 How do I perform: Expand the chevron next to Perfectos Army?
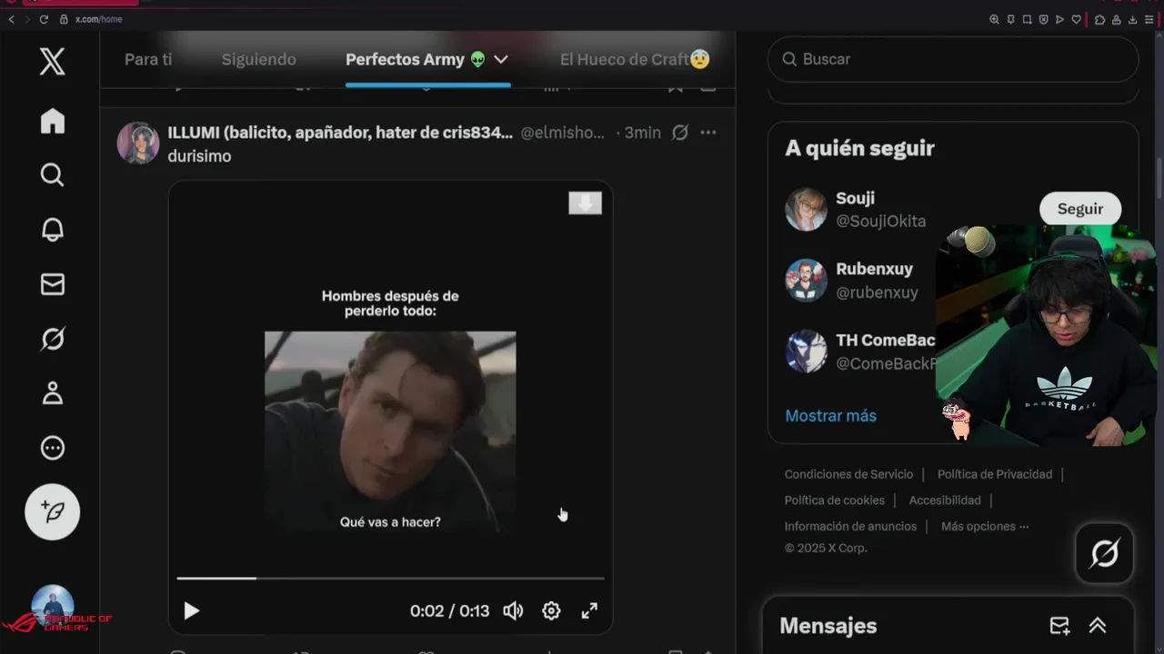501,59
